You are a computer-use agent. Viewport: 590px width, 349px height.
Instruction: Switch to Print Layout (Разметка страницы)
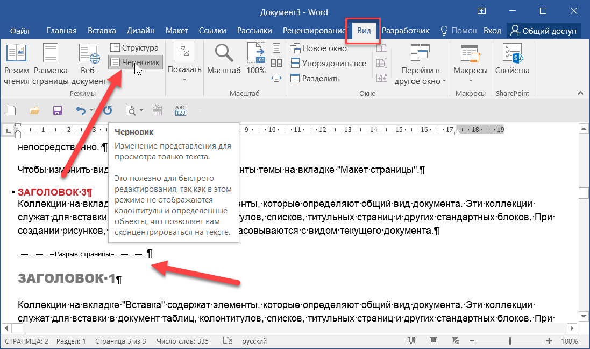[x=51, y=64]
